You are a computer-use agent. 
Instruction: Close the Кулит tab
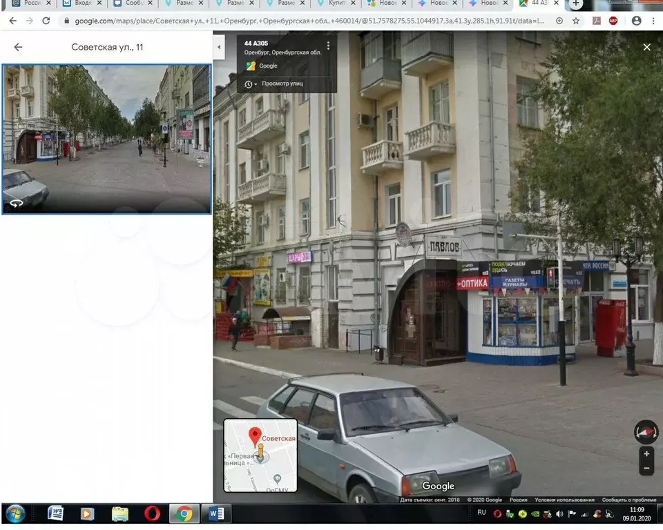[353, 3]
